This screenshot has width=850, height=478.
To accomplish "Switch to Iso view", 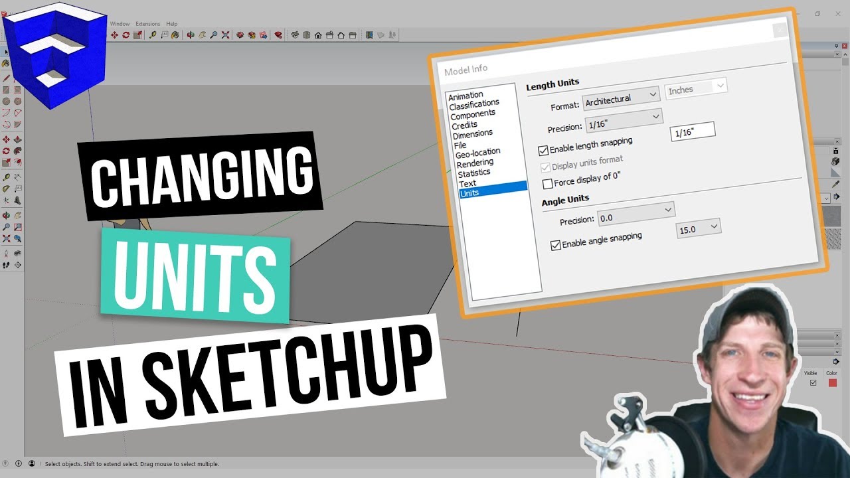I will [295, 35].
